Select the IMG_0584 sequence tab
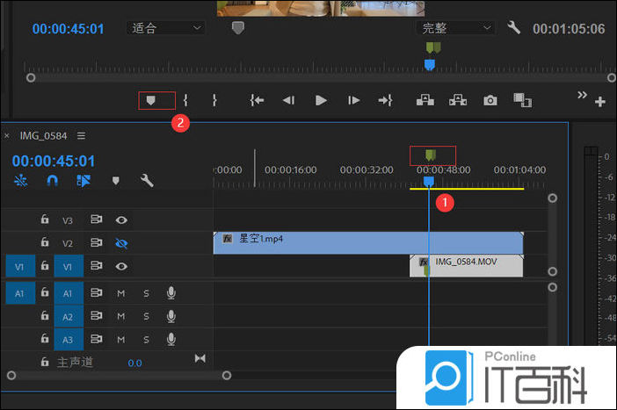 pos(44,136)
